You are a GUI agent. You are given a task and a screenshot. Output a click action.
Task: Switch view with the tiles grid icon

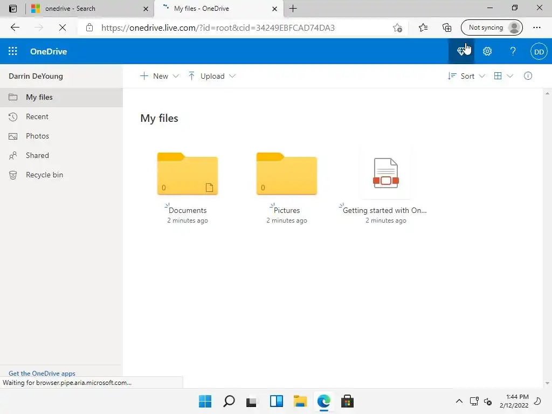click(x=498, y=76)
